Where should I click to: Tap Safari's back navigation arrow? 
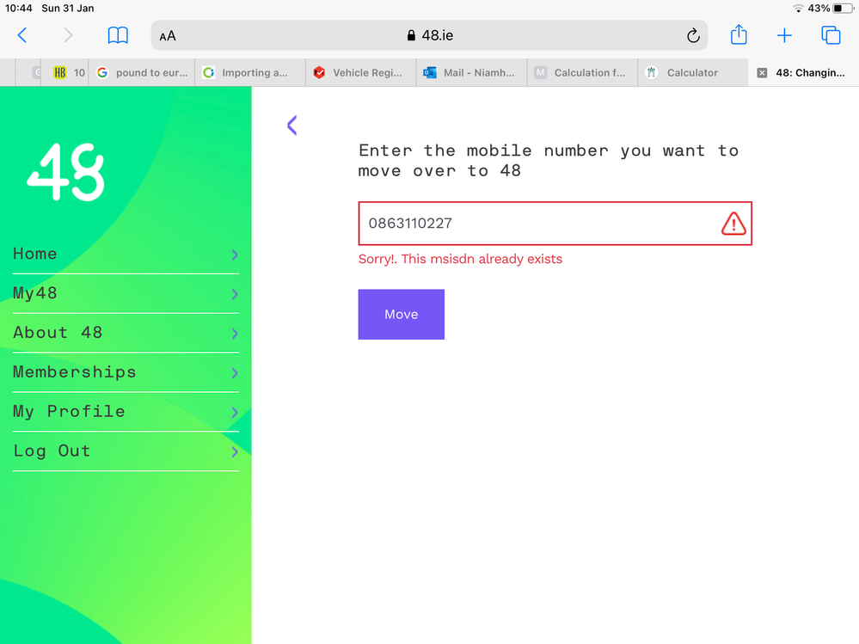tap(22, 35)
